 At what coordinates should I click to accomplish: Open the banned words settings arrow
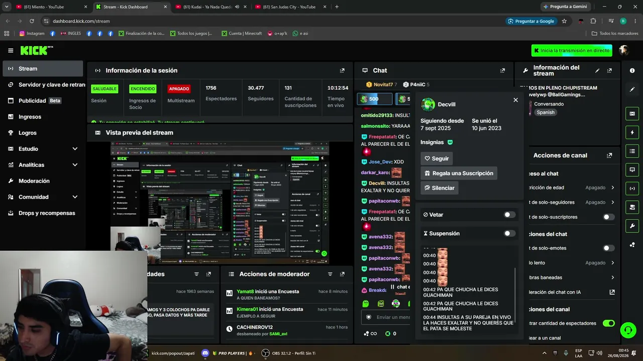[x=612, y=277]
